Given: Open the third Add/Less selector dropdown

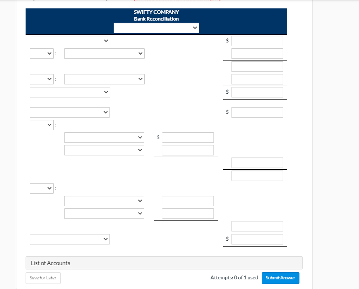Looking at the screenshot, I should coord(42,125).
